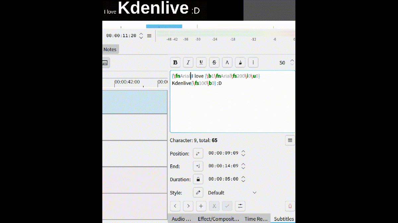Screen dimensions: 398x223
Task: Go to the next subtitle
Action: click(188, 206)
